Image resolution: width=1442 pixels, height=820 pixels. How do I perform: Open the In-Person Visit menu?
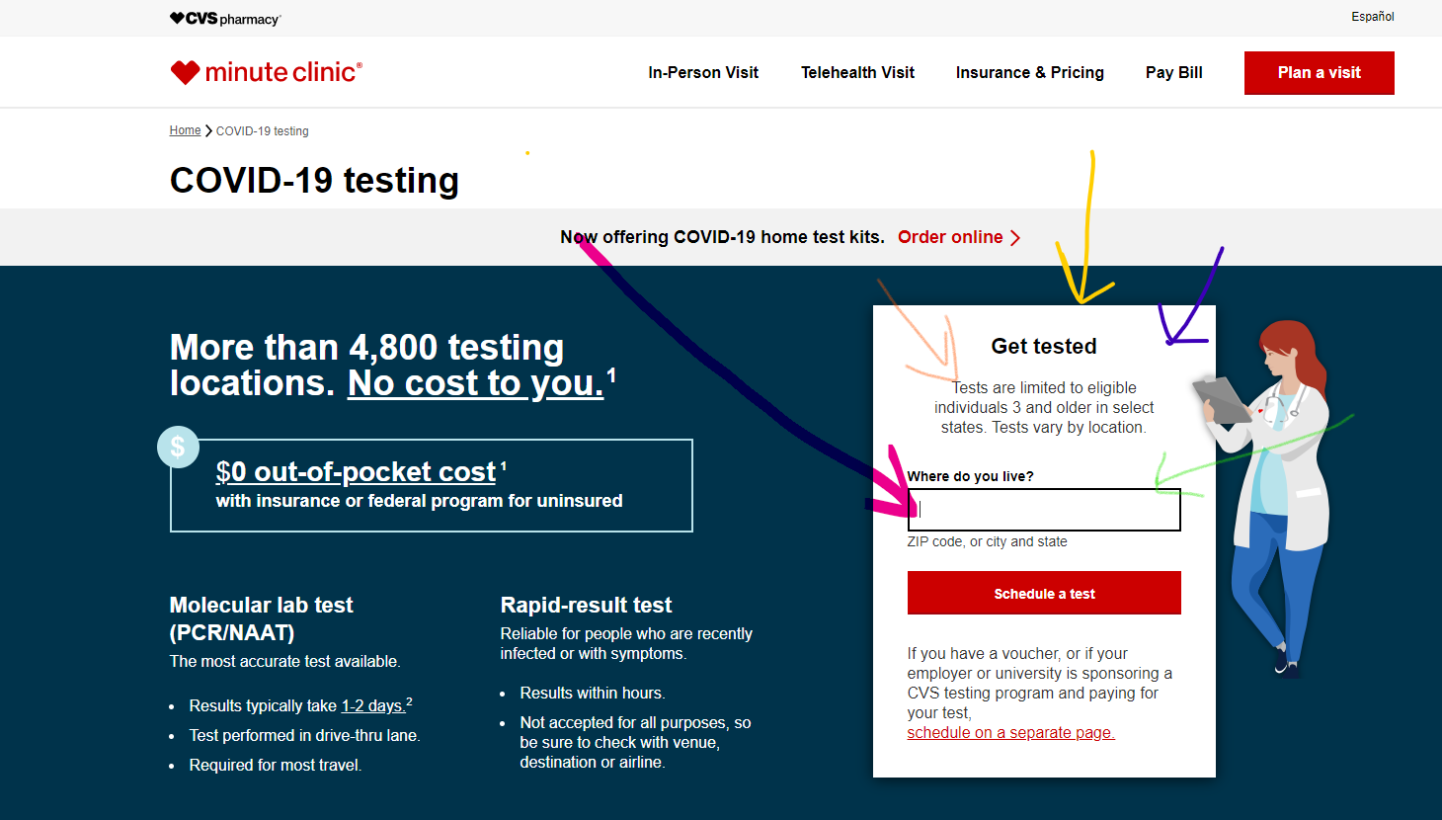click(x=703, y=72)
